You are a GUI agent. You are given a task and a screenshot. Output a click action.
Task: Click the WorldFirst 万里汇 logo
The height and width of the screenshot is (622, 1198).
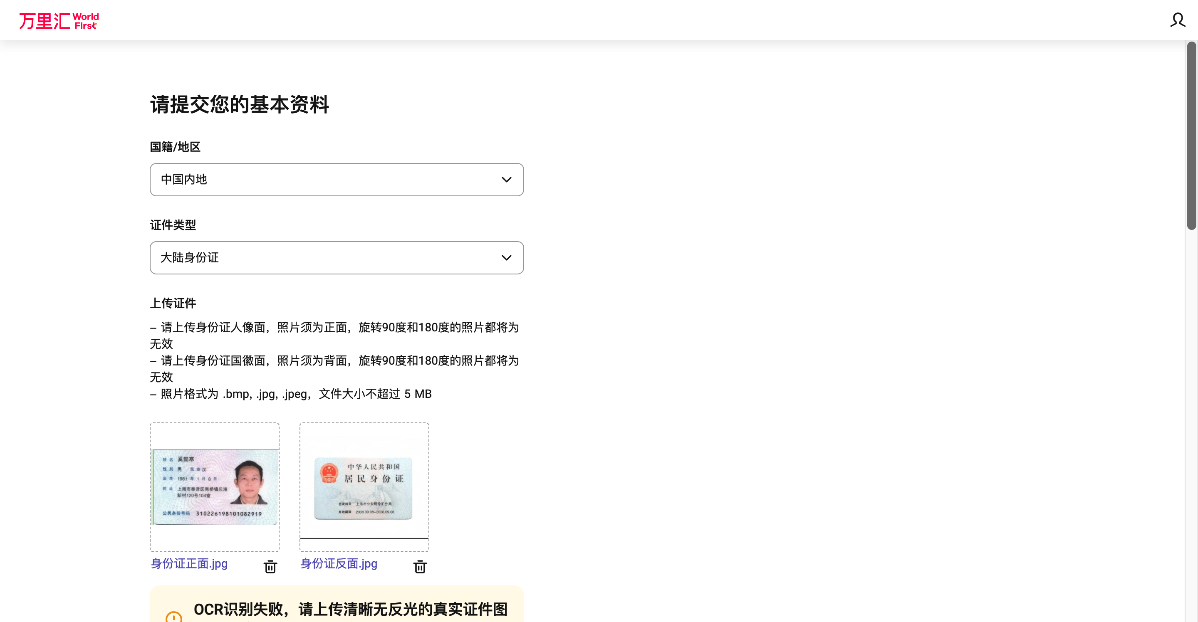(59, 21)
